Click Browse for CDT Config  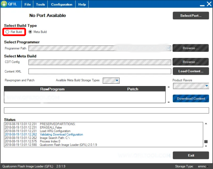click(x=190, y=62)
